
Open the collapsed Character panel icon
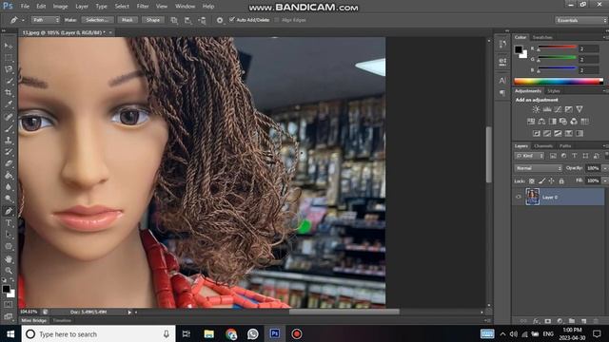click(x=502, y=81)
